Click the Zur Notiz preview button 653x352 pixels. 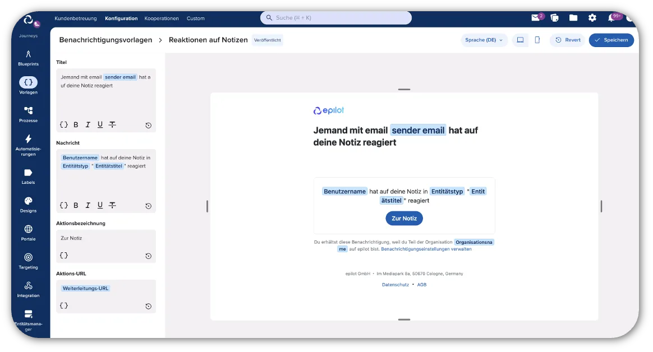click(404, 219)
